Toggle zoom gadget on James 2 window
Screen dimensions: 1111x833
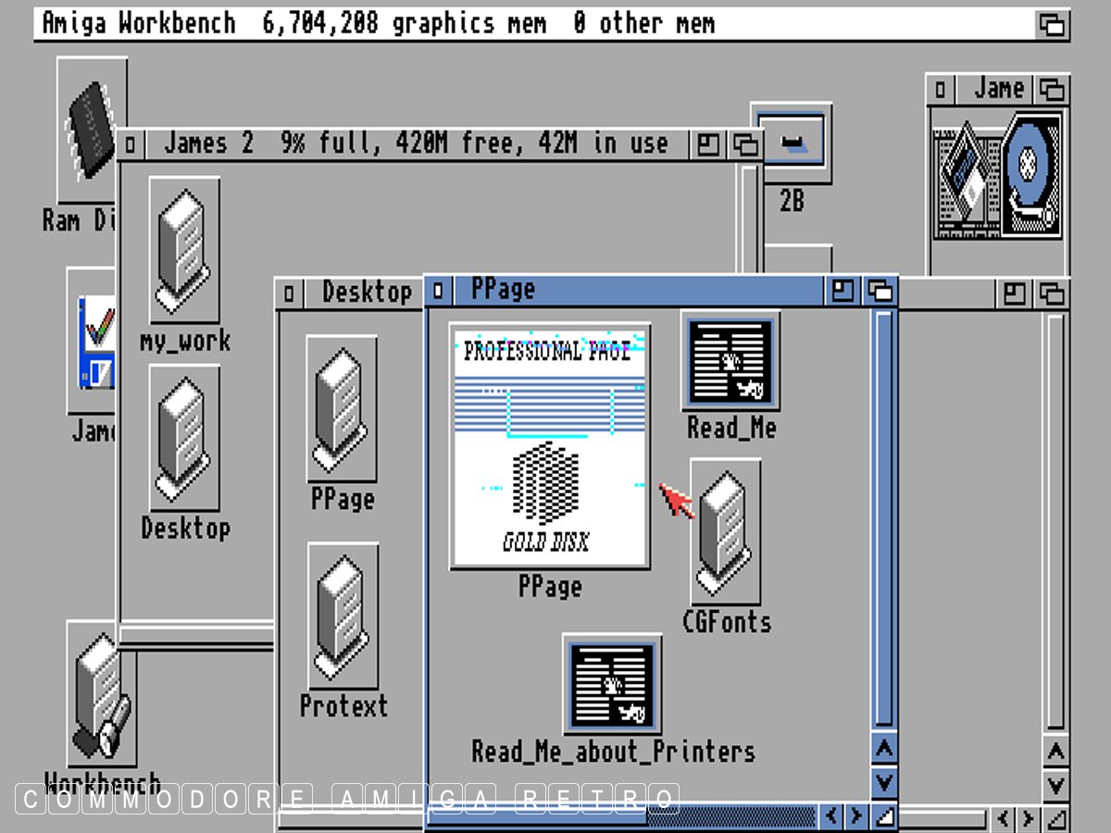click(x=709, y=144)
